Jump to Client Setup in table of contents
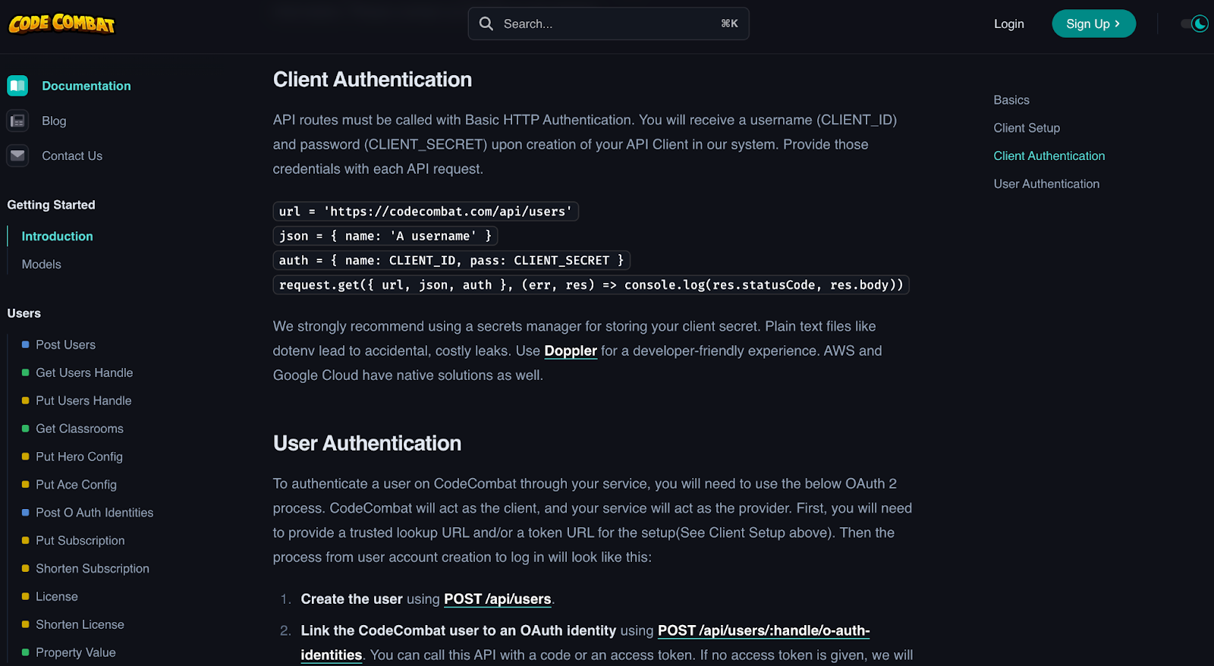Screen dimensions: 1214x666 [x=1027, y=128]
